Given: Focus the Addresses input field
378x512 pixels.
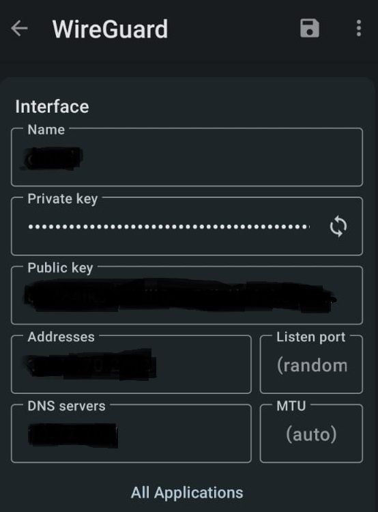Looking at the screenshot, I should click(x=131, y=365).
